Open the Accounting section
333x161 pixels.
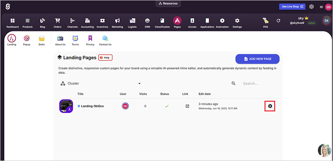tap(87, 23)
